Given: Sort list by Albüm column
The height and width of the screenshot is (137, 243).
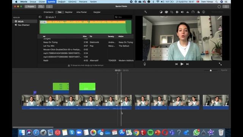Looking at the screenshot, I should 121,37.
